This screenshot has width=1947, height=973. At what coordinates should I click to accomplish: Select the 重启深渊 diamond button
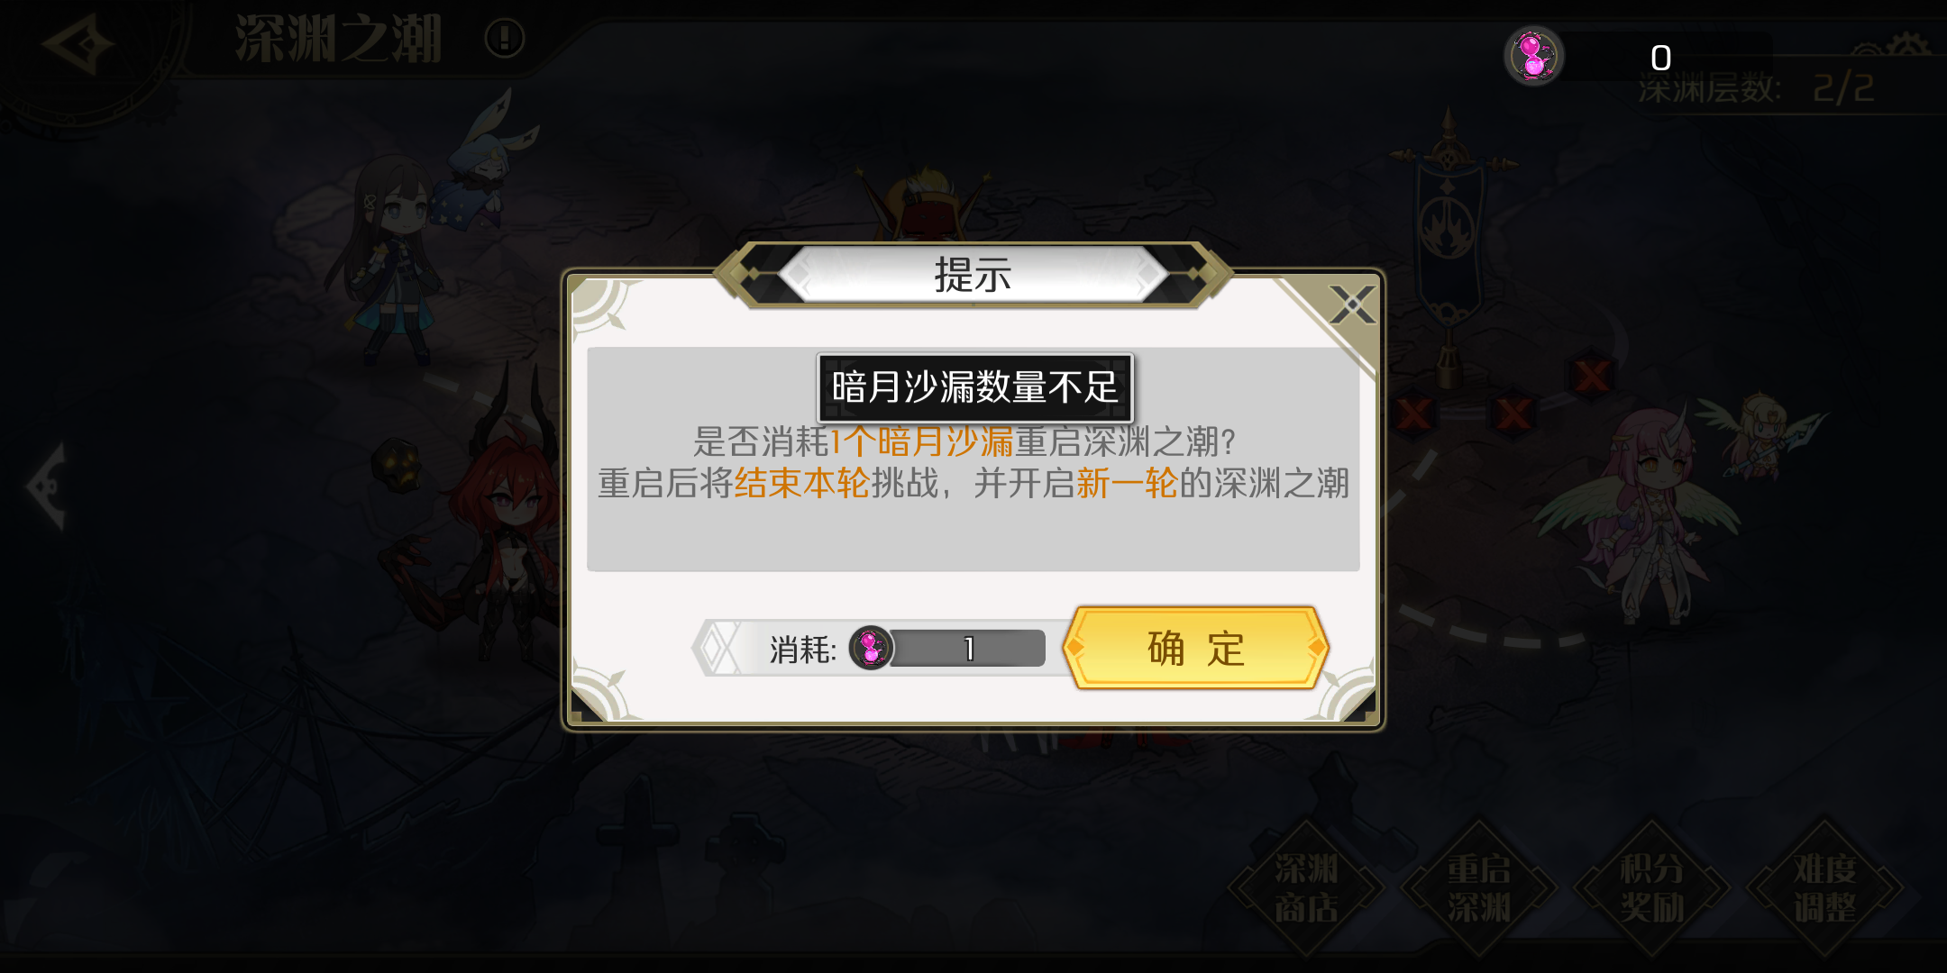[1479, 888]
